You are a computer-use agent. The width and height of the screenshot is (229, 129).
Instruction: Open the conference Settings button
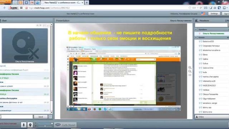pyautogui.click(x=214, y=14)
